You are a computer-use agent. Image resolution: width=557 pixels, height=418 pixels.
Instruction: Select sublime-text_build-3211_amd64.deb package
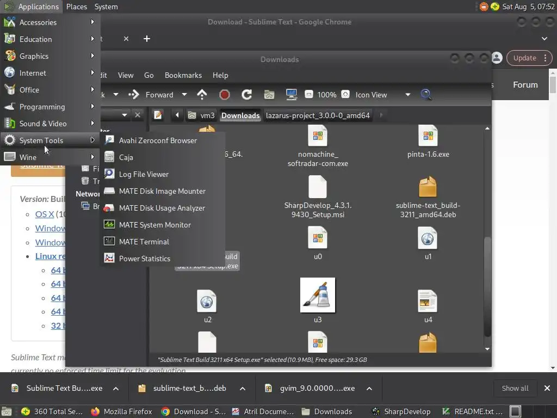click(428, 197)
